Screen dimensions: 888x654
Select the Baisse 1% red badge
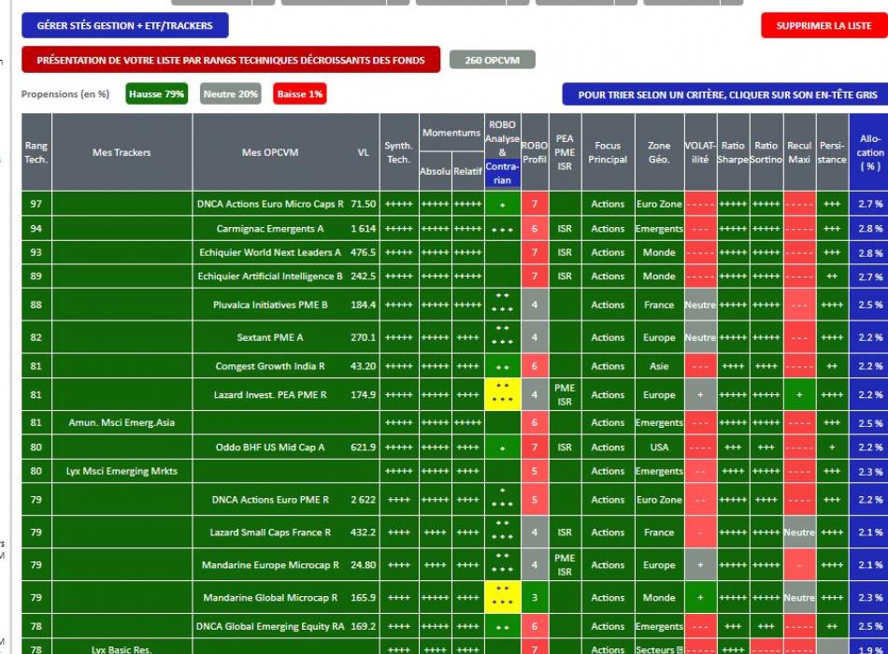tap(300, 94)
